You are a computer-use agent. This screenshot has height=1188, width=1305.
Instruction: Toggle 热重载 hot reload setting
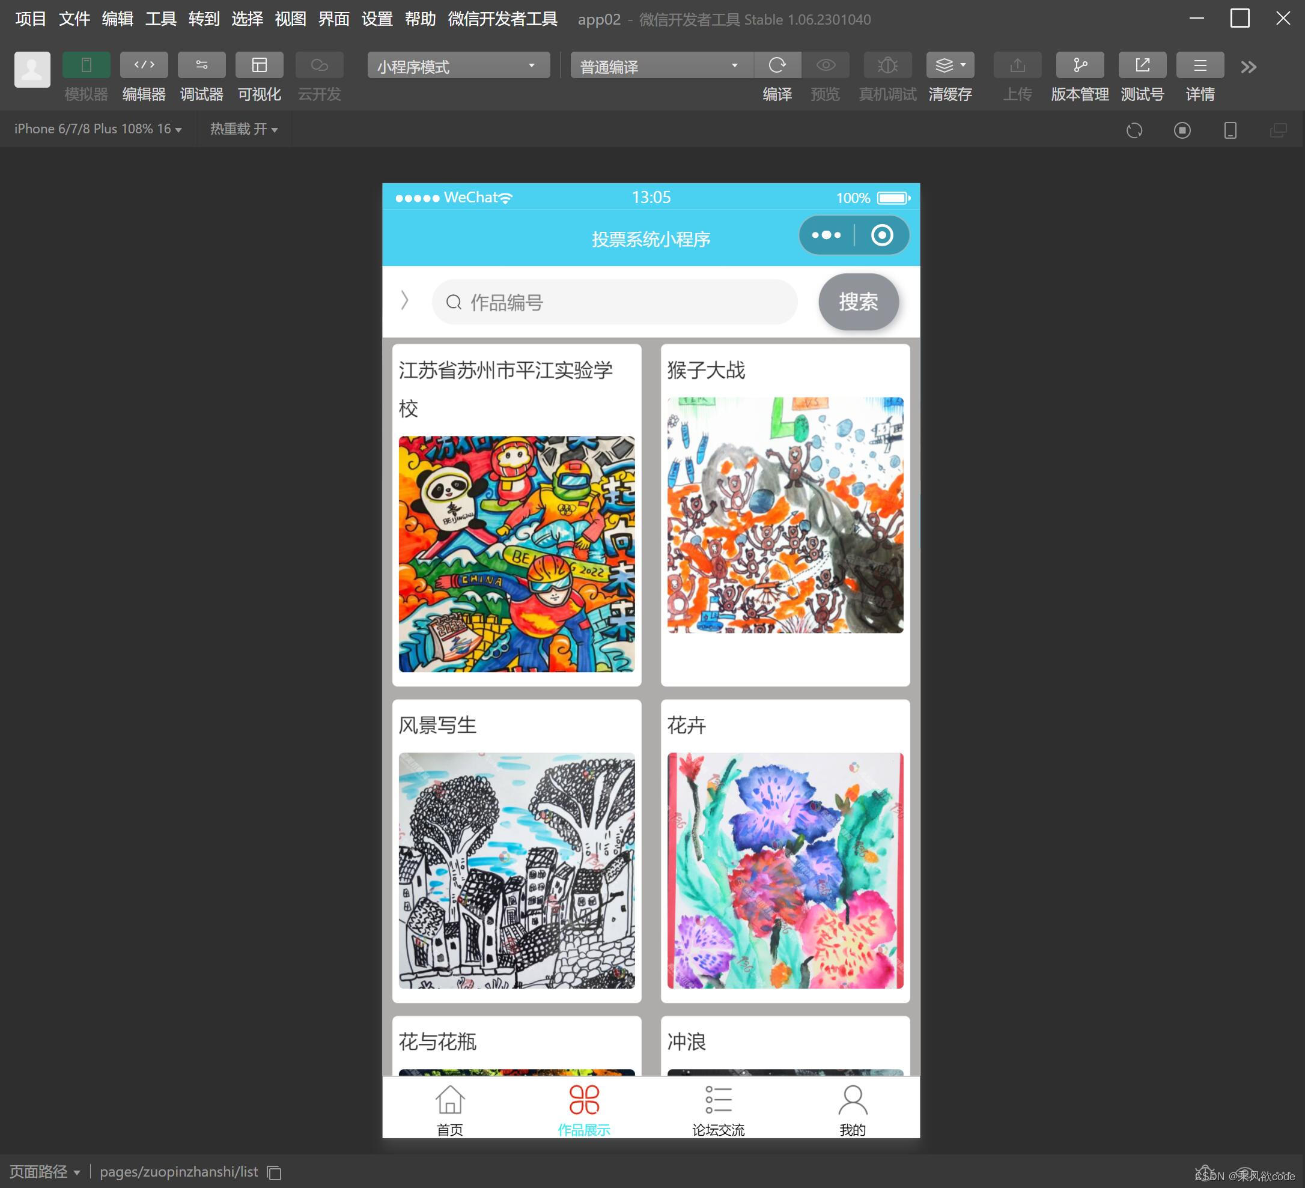(243, 129)
